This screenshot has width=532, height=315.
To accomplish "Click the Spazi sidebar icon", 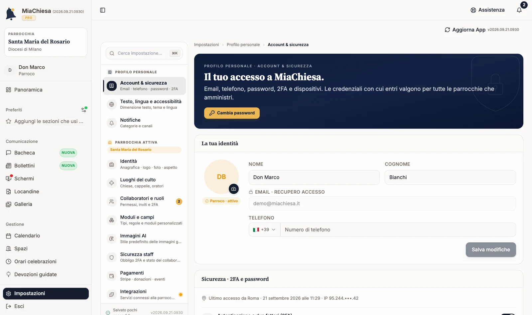I will point(9,249).
